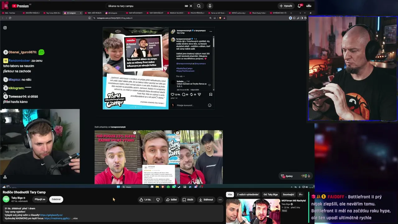Image resolution: width=398 pixels, height=224 pixels.
Task: Focus the search field with 'šikana na tary campu'
Action: (145, 6)
